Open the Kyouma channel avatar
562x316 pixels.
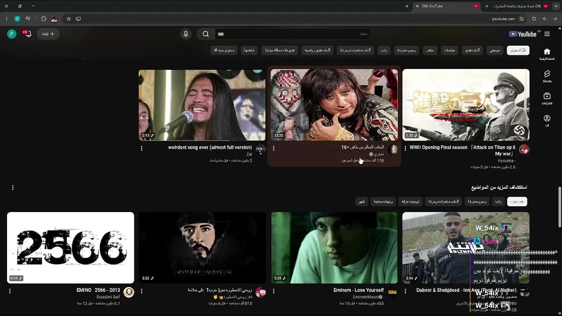click(524, 150)
